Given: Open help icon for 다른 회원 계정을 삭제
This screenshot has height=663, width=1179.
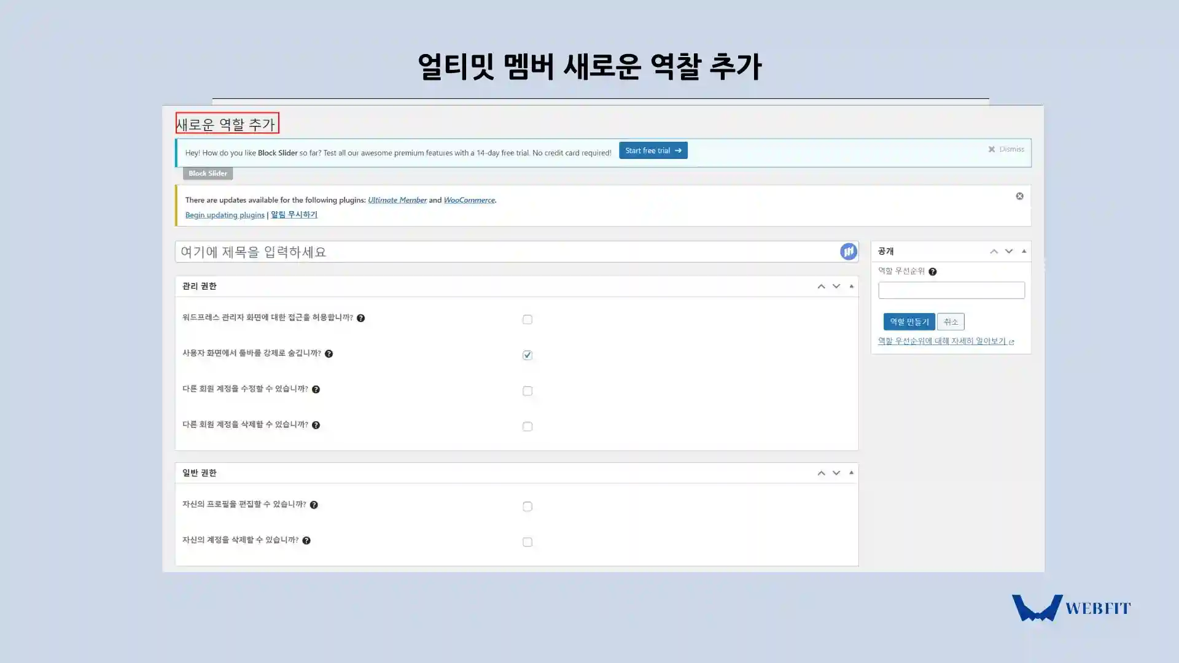Looking at the screenshot, I should click(x=316, y=425).
